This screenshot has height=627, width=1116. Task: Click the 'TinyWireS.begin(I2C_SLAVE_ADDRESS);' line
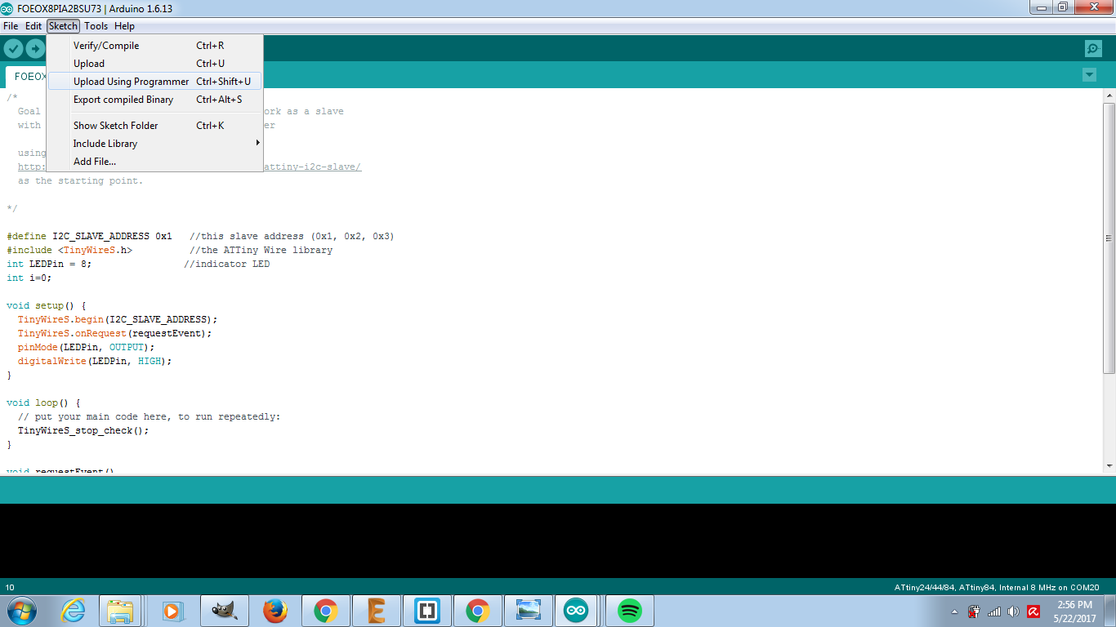tap(118, 319)
